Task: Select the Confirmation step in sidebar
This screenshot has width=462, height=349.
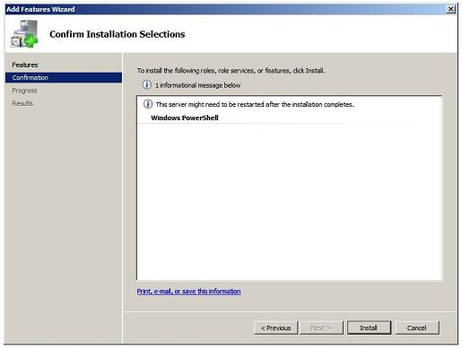Action: pyautogui.click(x=64, y=77)
